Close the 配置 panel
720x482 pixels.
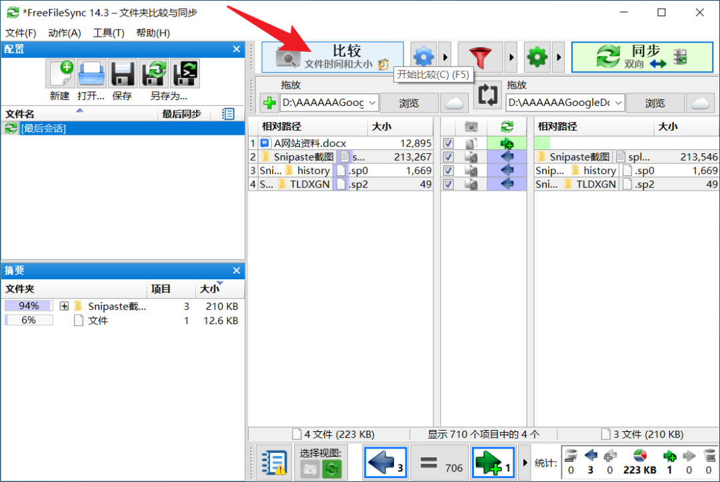[x=237, y=49]
